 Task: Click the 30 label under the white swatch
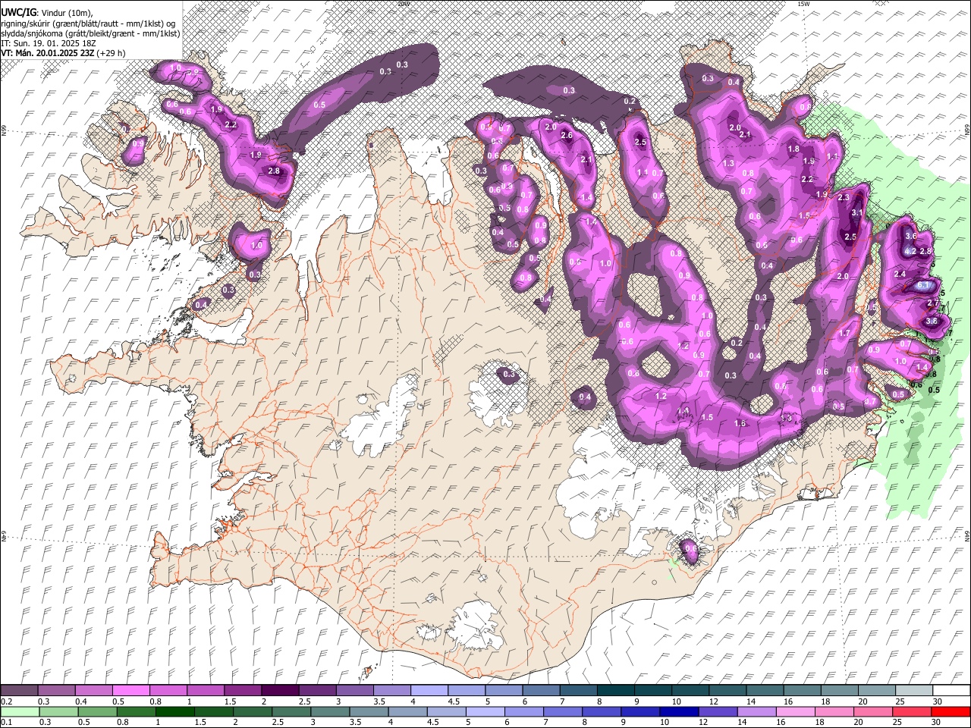(x=936, y=701)
